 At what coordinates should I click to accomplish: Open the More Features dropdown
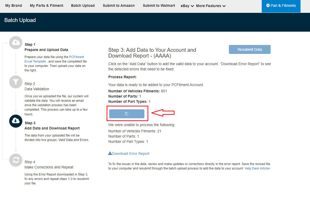click(211, 6)
